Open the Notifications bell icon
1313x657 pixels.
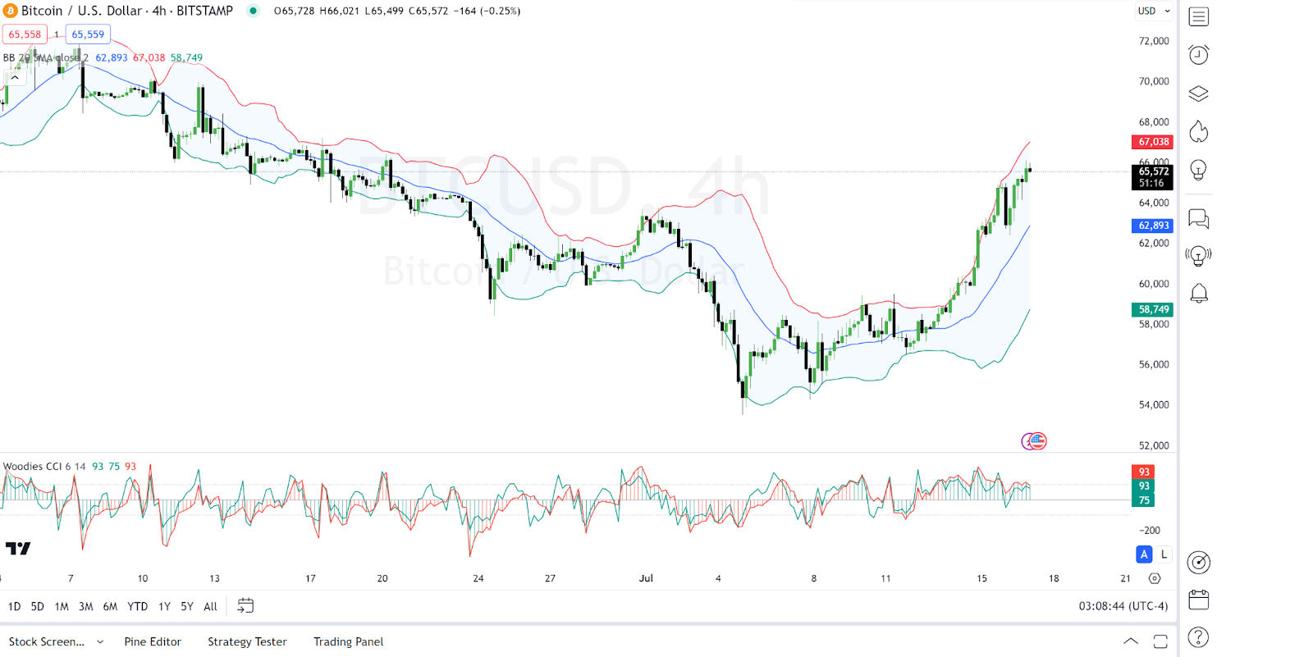1198,293
